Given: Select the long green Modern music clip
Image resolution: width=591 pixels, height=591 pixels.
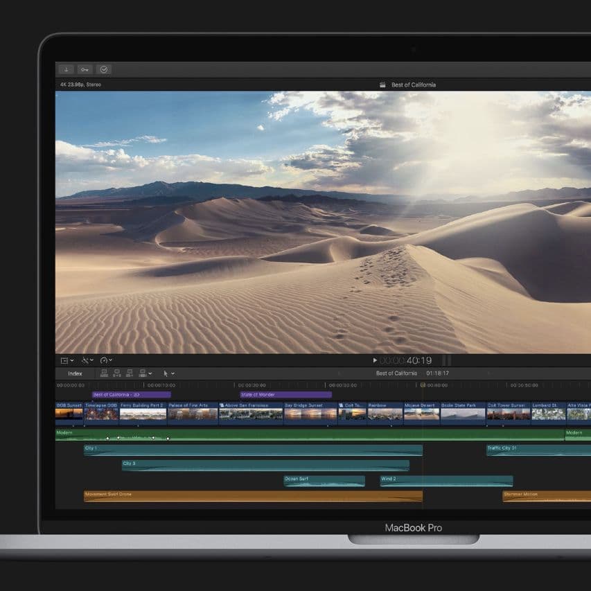Looking at the screenshot, I should [x=310, y=434].
